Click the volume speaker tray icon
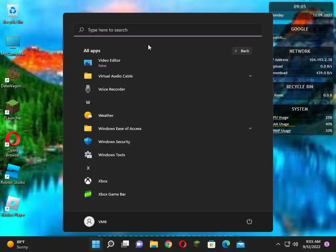336x252 pixels. click(x=295, y=244)
